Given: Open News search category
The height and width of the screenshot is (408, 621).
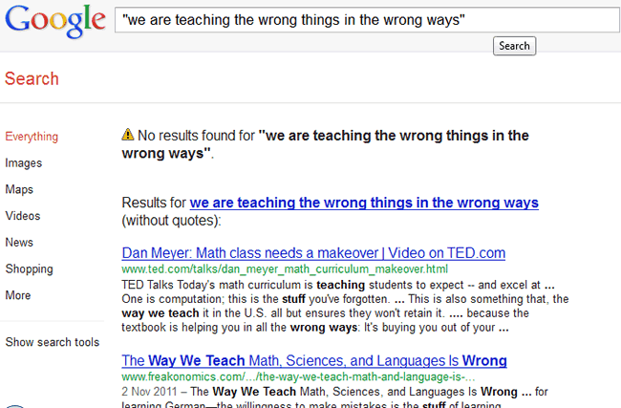Looking at the screenshot, I should [x=19, y=243].
